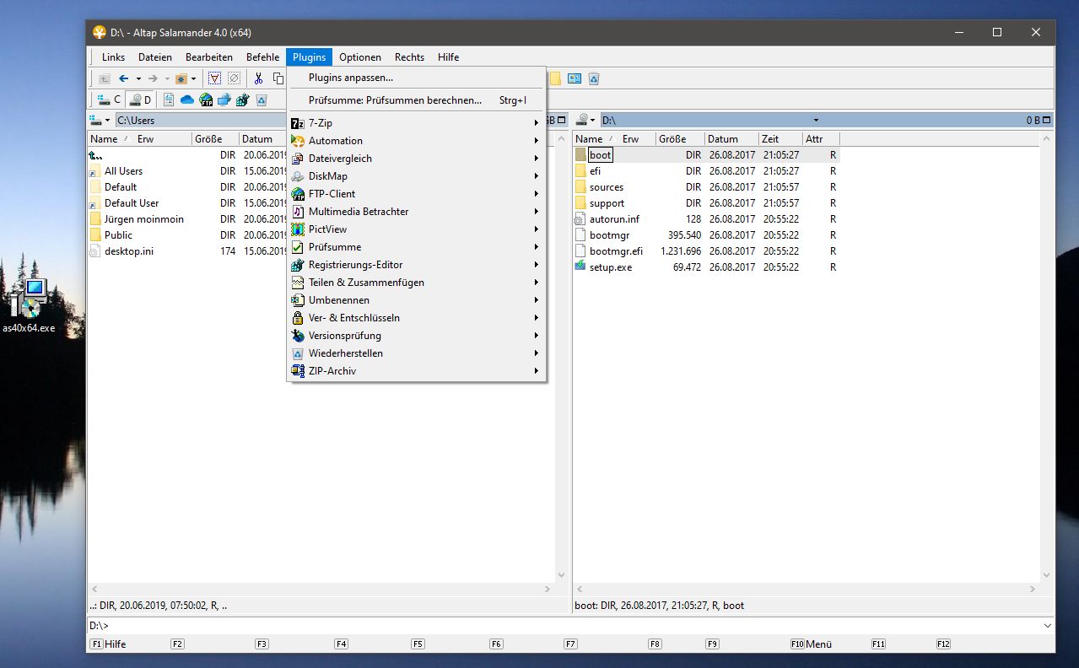This screenshot has height=668, width=1079.
Task: Expand the DiskMap submenu
Action: 417,176
